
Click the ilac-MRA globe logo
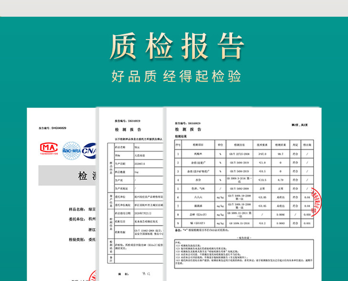click(72, 150)
